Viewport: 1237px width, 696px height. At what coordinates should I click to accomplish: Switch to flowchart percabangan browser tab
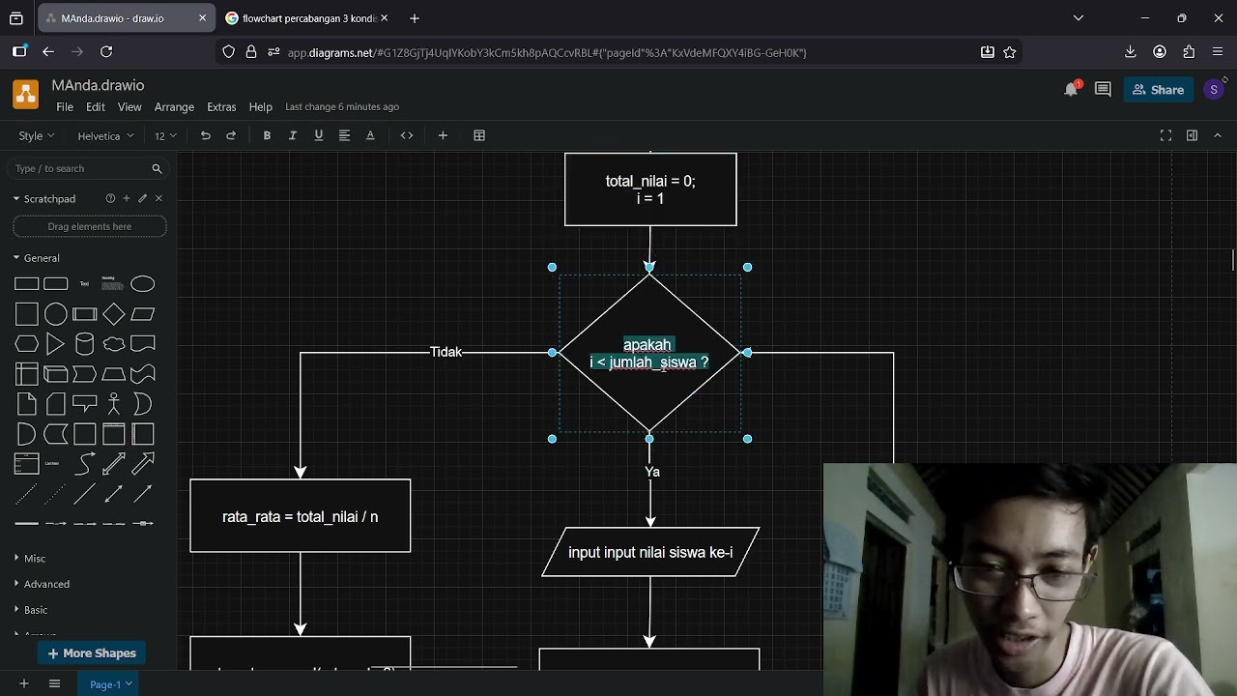(305, 18)
